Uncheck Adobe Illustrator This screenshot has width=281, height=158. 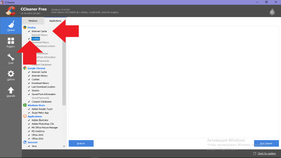[29, 120]
